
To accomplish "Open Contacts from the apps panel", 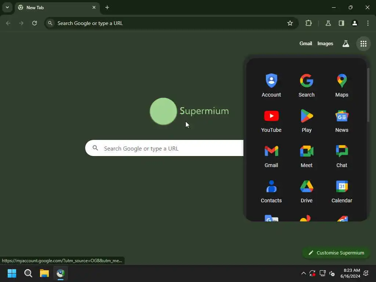I will pos(271,191).
